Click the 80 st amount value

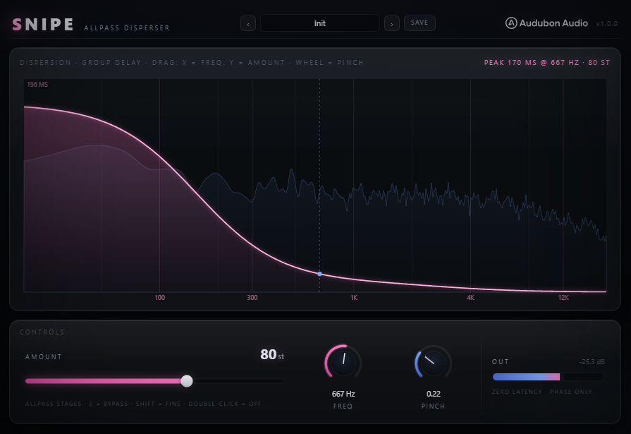coord(272,355)
